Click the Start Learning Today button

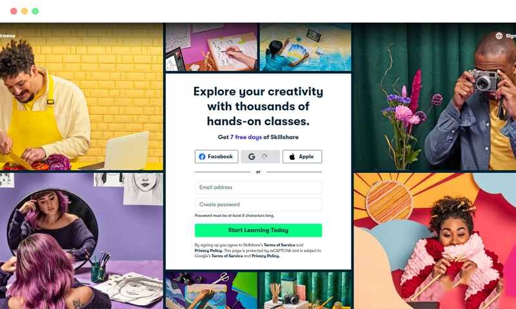coord(259,230)
